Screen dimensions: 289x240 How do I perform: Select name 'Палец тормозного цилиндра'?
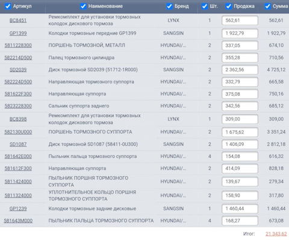tap(81, 58)
